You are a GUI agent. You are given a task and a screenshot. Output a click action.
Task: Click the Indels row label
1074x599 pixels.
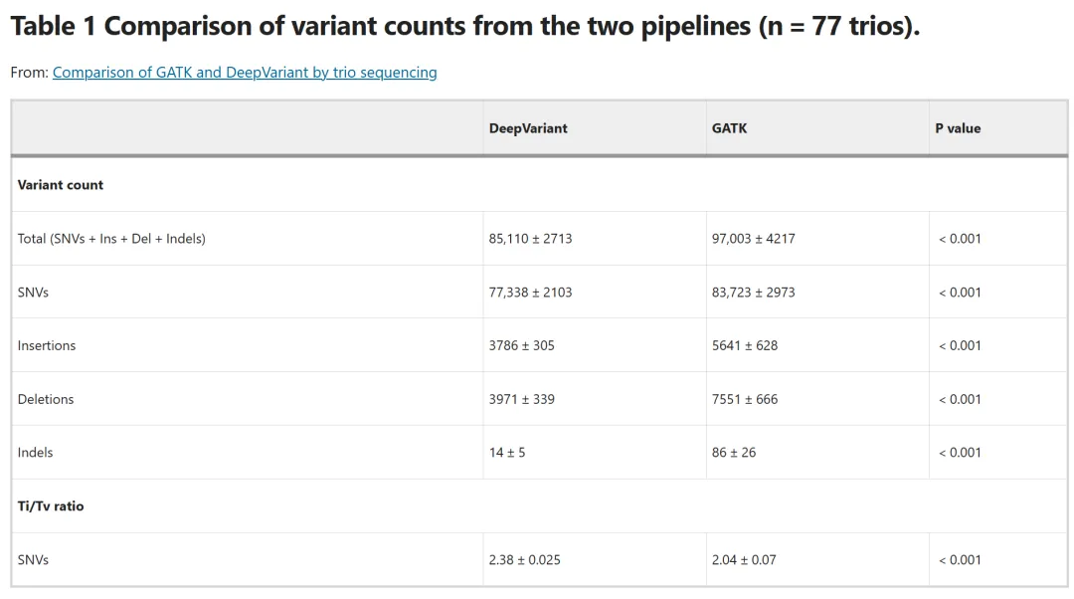click(35, 453)
